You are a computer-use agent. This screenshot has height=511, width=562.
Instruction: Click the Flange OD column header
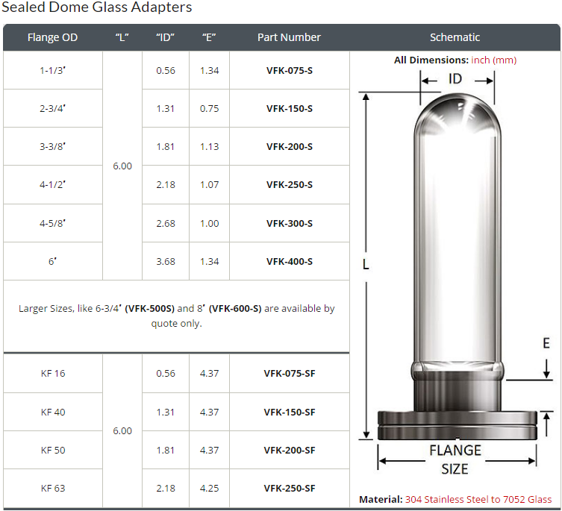(52, 37)
